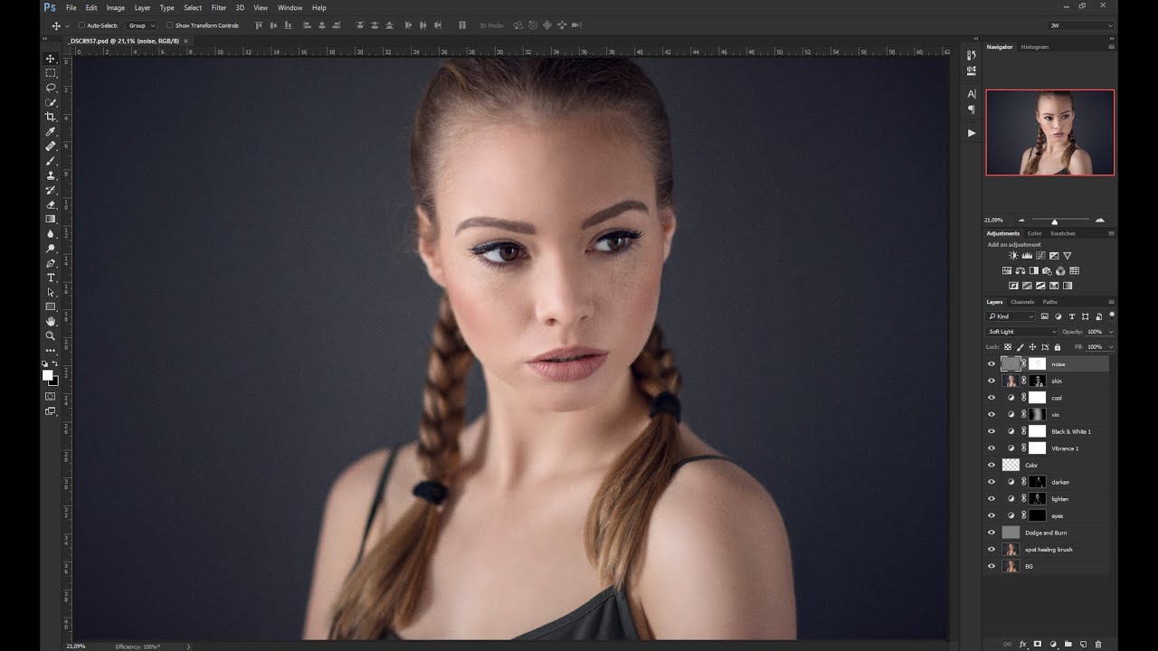Add layer style using fx icon
Screen dimensions: 1158x651
tap(1023, 645)
